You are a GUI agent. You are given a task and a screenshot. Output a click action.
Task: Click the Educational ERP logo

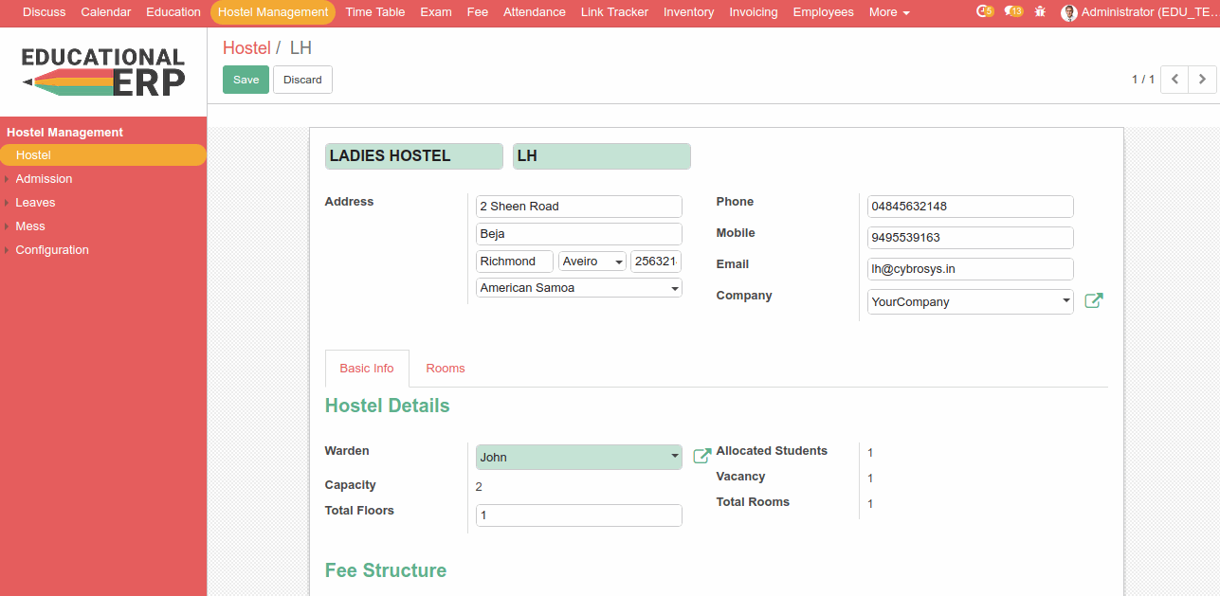pos(103,72)
